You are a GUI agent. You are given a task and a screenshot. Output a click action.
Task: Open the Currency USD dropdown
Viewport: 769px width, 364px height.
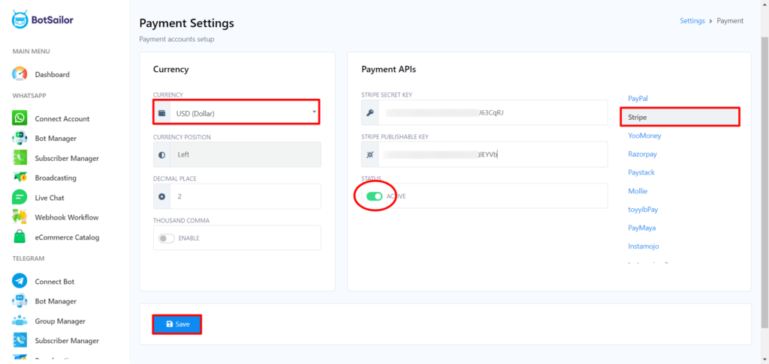(x=237, y=113)
